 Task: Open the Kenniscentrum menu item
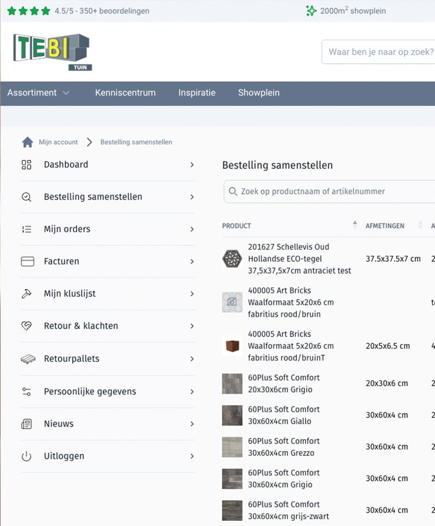pos(125,93)
